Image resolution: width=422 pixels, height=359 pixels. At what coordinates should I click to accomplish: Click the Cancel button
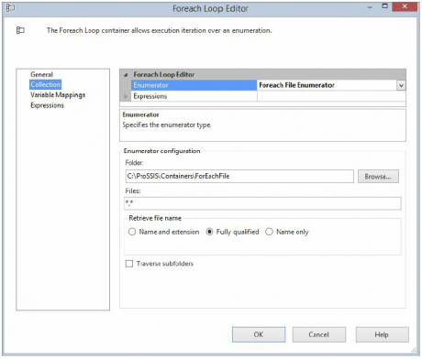(x=319, y=334)
